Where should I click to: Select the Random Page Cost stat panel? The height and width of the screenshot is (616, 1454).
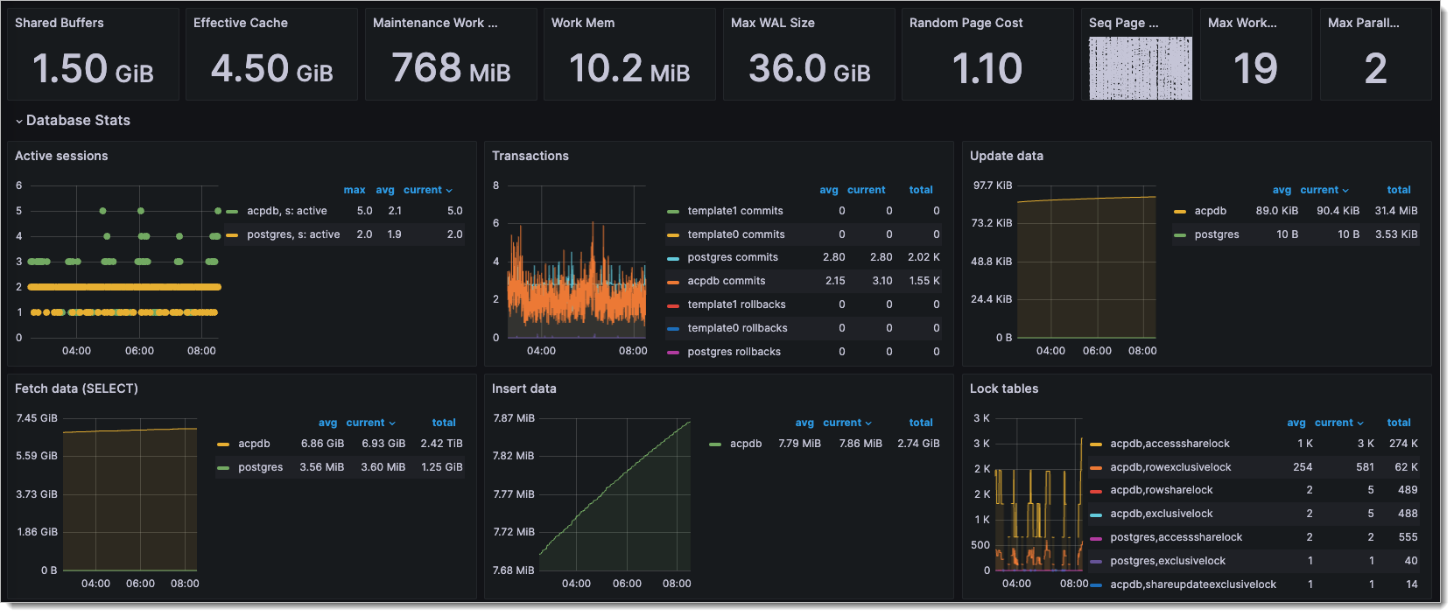pos(987,54)
